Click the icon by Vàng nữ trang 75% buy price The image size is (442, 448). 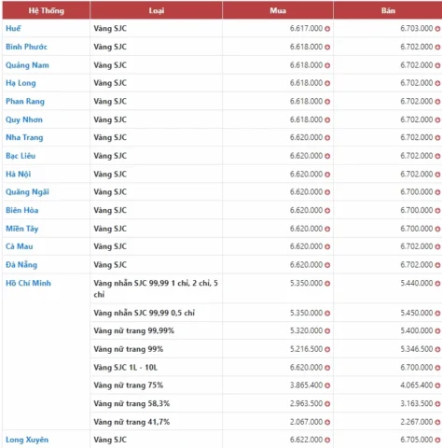[x=327, y=385]
